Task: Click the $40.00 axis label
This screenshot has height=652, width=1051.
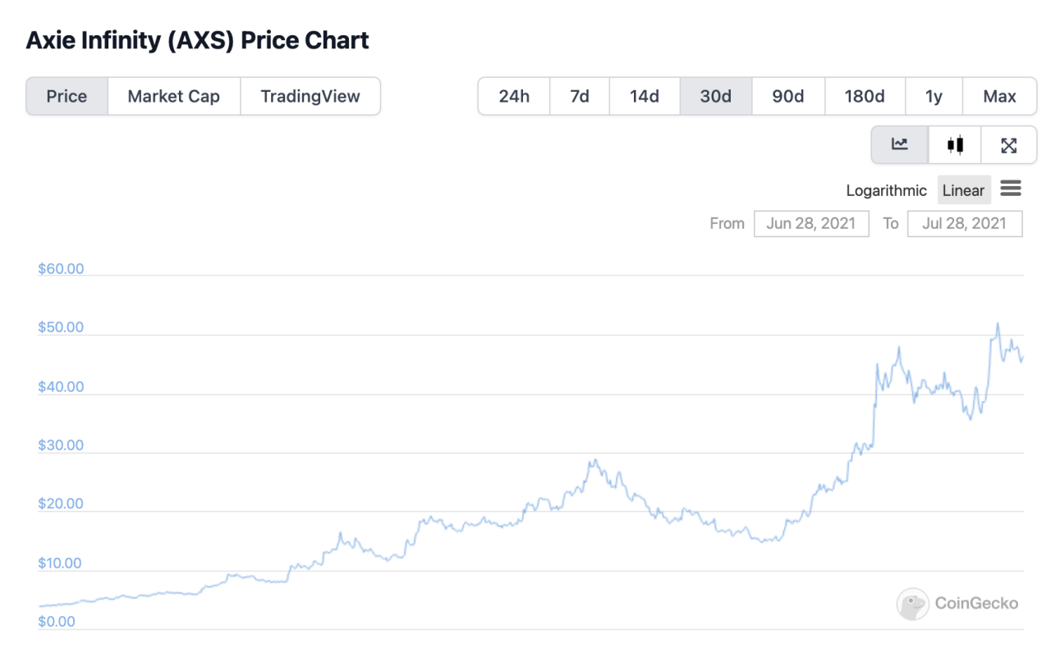Action: (x=61, y=386)
